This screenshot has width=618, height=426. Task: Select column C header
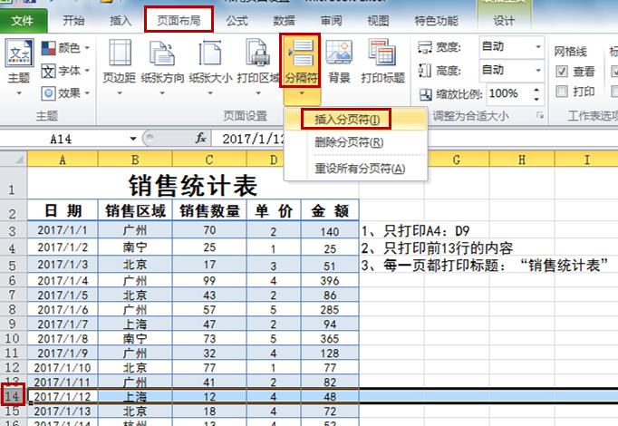point(209,160)
